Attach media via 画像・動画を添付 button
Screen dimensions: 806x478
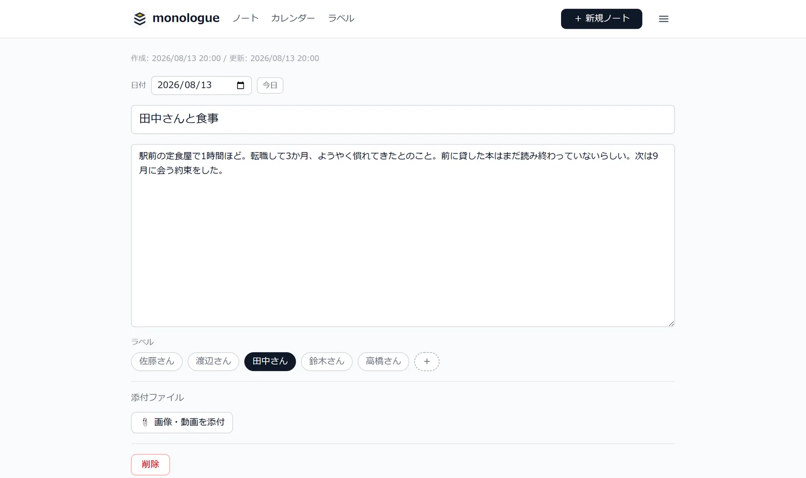click(182, 423)
